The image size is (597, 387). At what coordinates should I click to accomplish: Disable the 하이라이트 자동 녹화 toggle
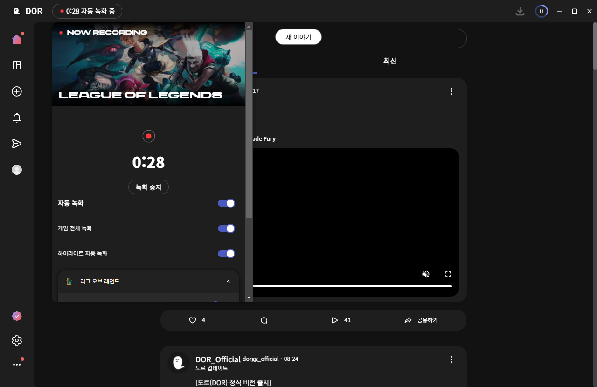(x=226, y=254)
